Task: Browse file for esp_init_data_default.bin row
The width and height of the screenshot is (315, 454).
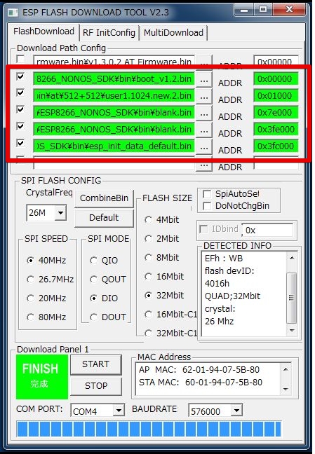Action: click(204, 147)
